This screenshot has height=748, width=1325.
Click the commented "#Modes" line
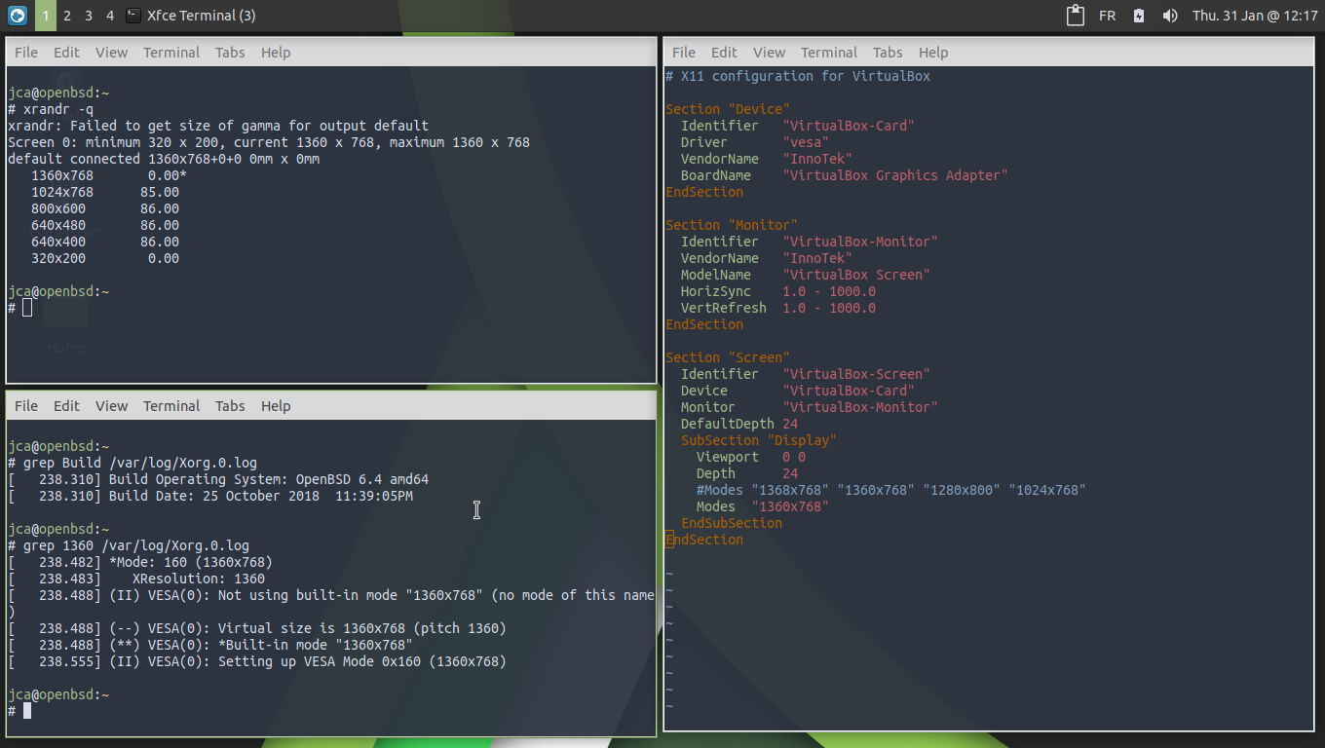[x=891, y=490]
